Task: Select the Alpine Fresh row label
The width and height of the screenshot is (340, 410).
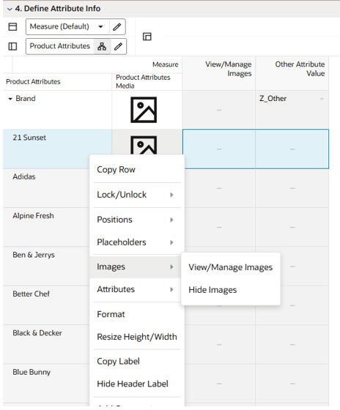Action: click(x=33, y=216)
